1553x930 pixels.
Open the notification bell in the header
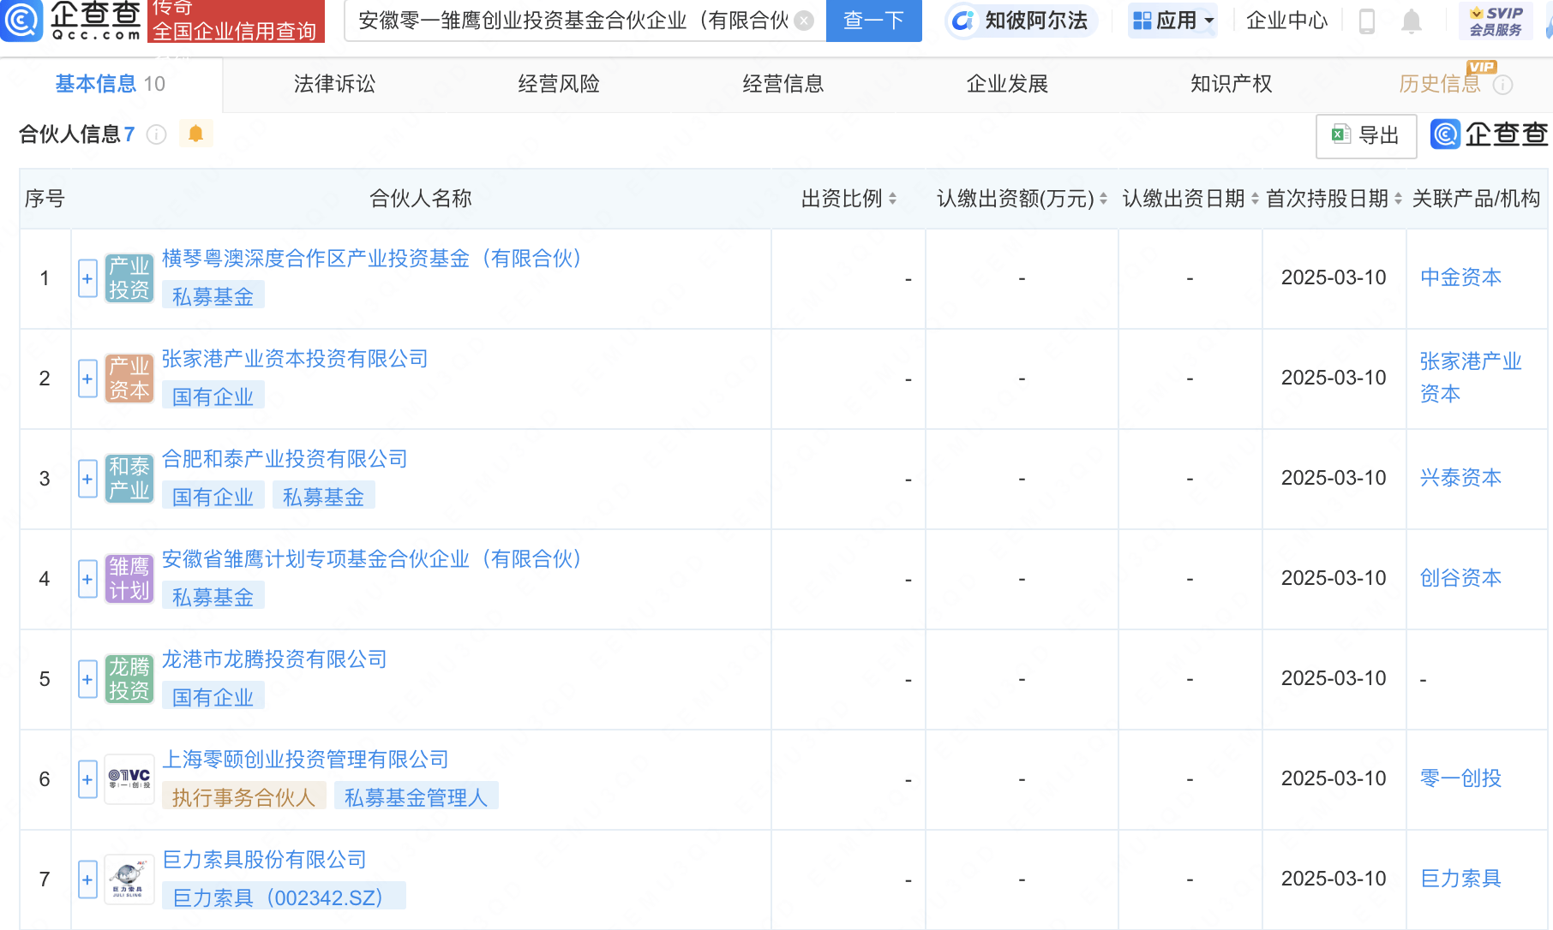tap(1411, 21)
